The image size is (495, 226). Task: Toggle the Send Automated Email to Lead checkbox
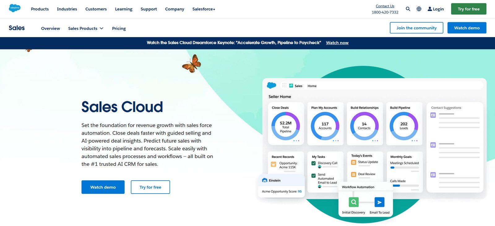coord(313,175)
